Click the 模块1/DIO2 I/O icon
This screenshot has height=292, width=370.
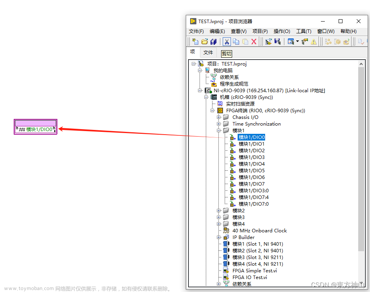tap(233, 150)
